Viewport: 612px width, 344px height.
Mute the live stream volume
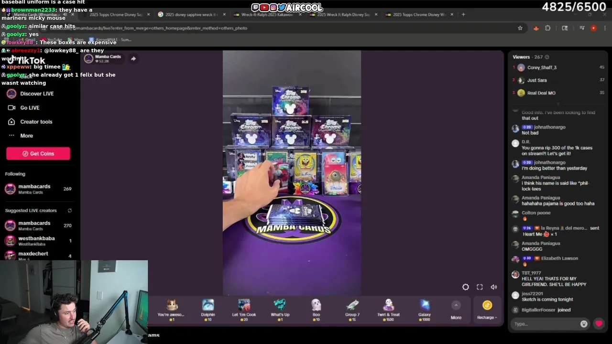493,287
